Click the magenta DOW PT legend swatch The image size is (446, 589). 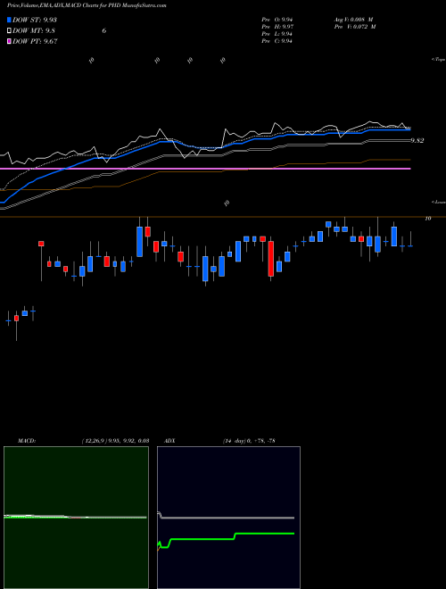[9, 41]
